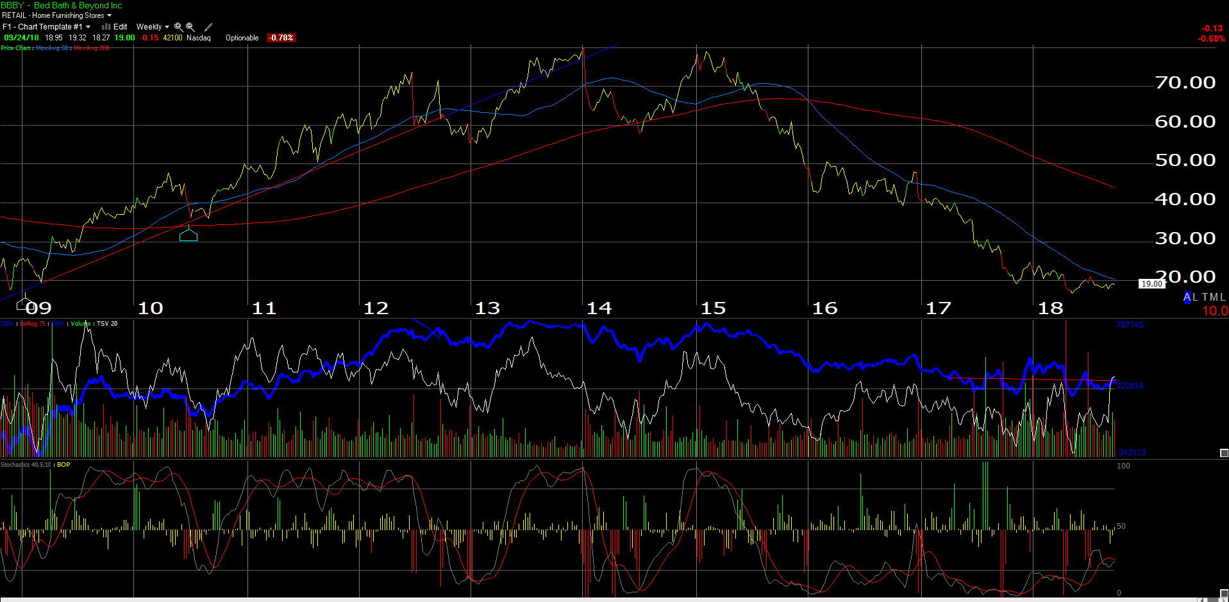
Task: Click the white 19.00 price tag on axis
Action: [x=1152, y=283]
